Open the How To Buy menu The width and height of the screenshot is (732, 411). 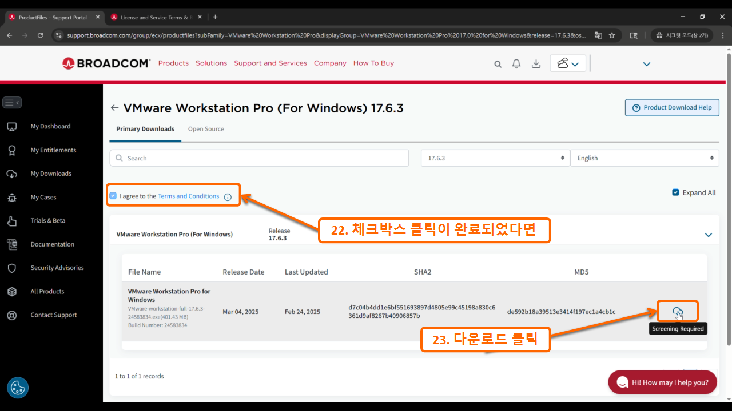[373, 63]
